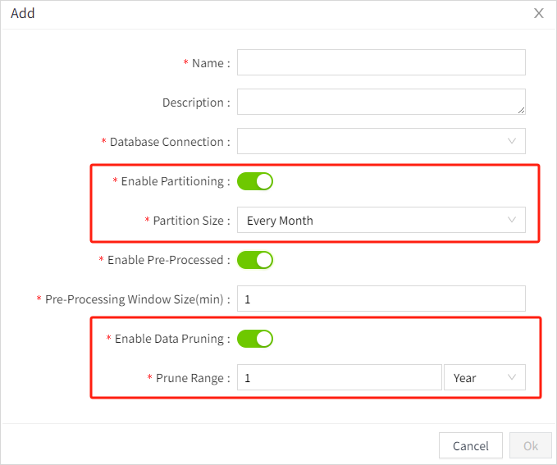Click the Prune Range number field
Viewport: 557px width, 465px height.
click(339, 377)
